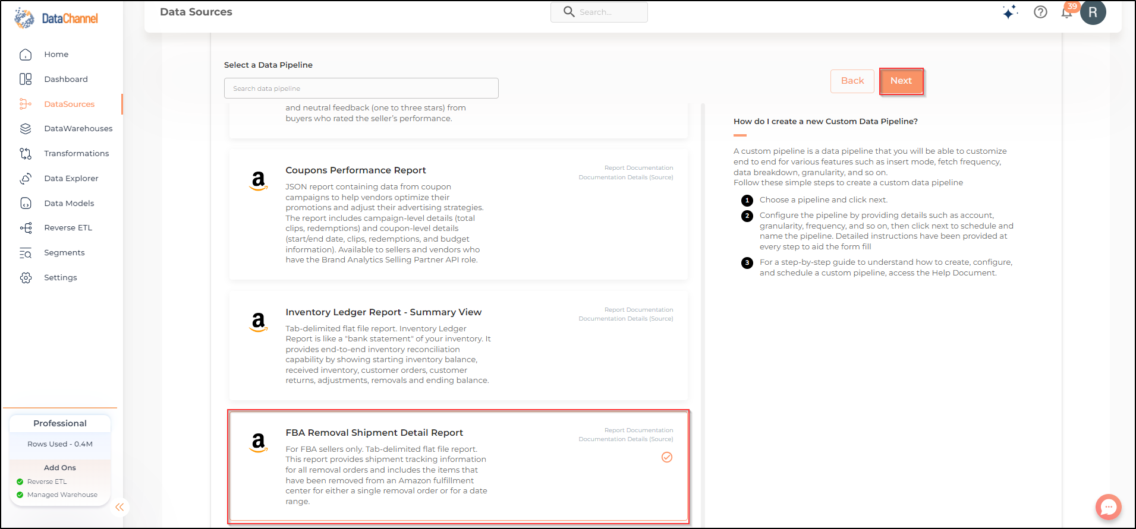The image size is (1136, 529).
Task: Click Amazon logo on Coupons Performance Report
Action: pyautogui.click(x=259, y=180)
